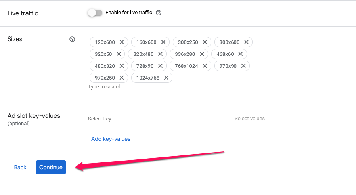Toggle Enable for live traffic switch
This screenshot has width=356, height=195.
[95, 13]
